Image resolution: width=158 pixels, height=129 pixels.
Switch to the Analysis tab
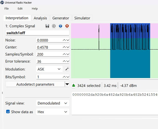tap(40, 18)
